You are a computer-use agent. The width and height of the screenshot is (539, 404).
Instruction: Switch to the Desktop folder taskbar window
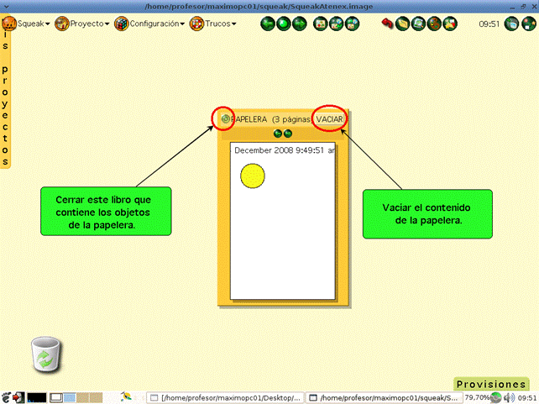tap(225, 397)
